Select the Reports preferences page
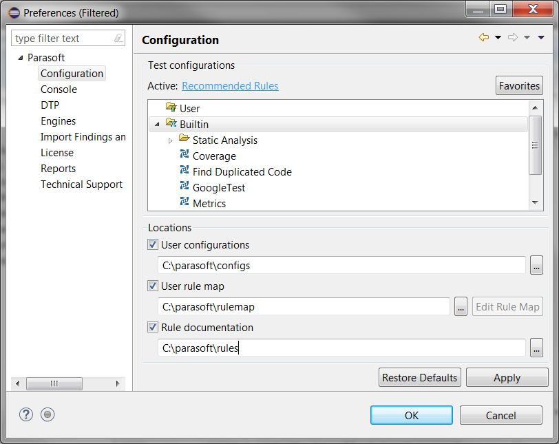This screenshot has width=559, height=444. click(x=58, y=169)
